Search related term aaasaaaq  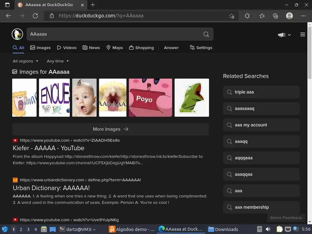261,109
